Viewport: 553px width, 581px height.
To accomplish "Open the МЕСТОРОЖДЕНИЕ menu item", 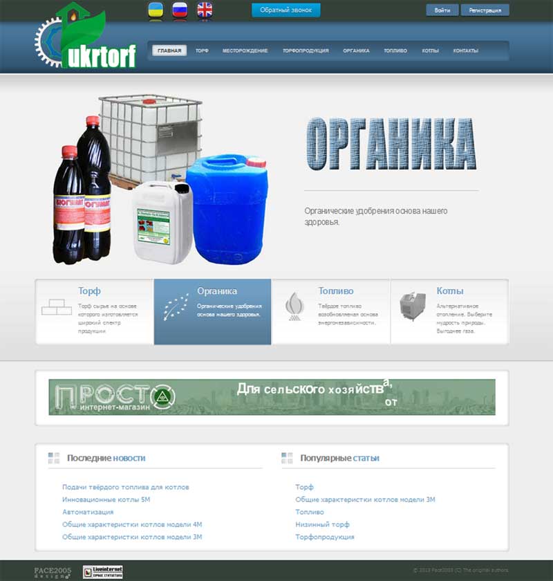I will click(245, 50).
